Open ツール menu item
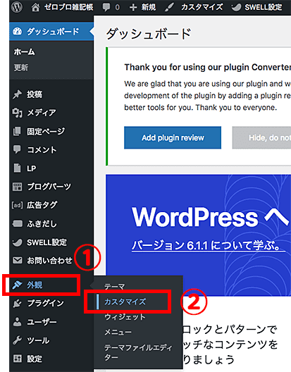Screen dimensions: 291x372 click(x=38, y=340)
